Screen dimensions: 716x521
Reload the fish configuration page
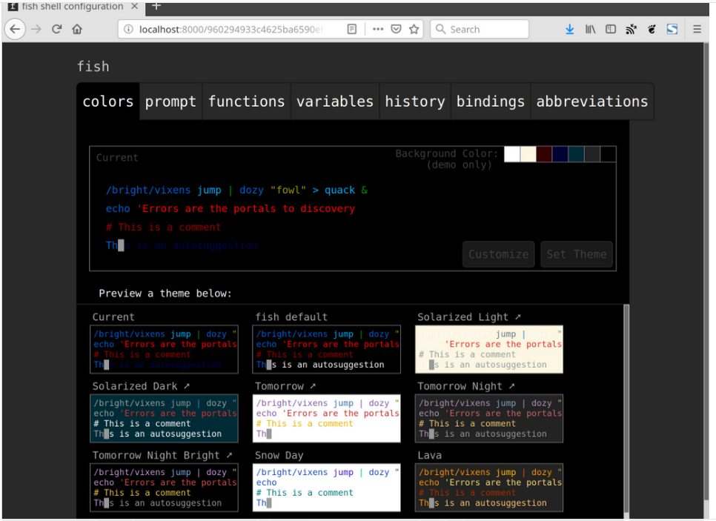coord(56,30)
